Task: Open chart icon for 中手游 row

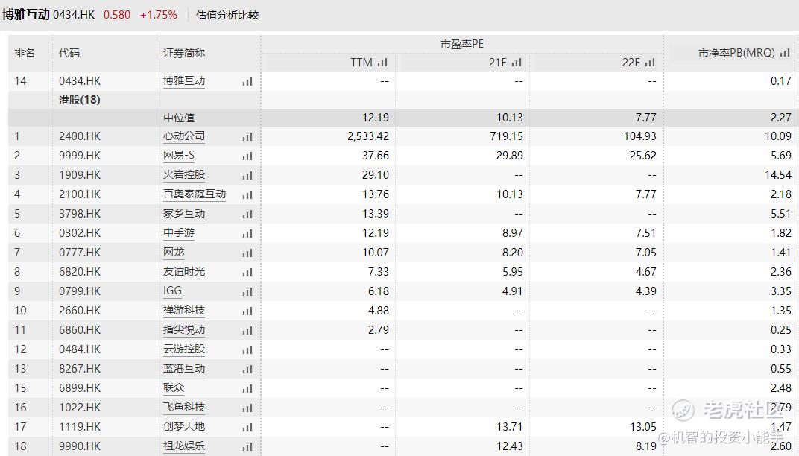Action: (x=247, y=233)
